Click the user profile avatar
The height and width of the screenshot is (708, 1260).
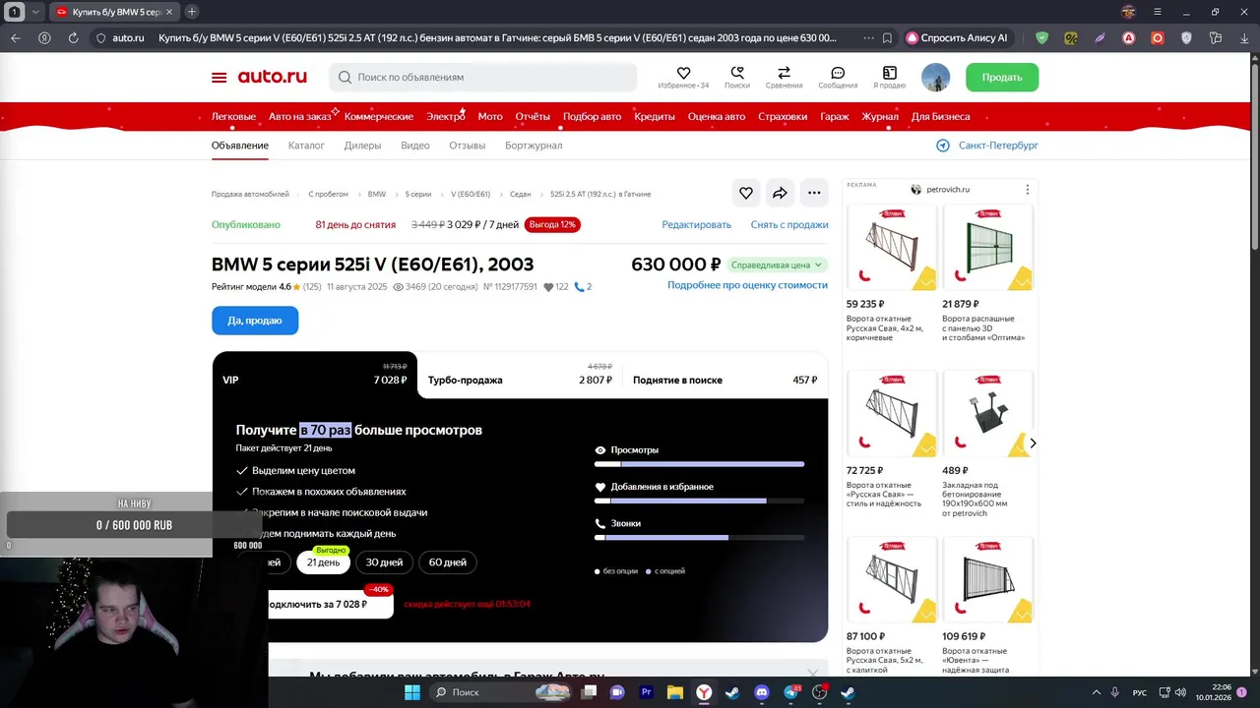[935, 77]
